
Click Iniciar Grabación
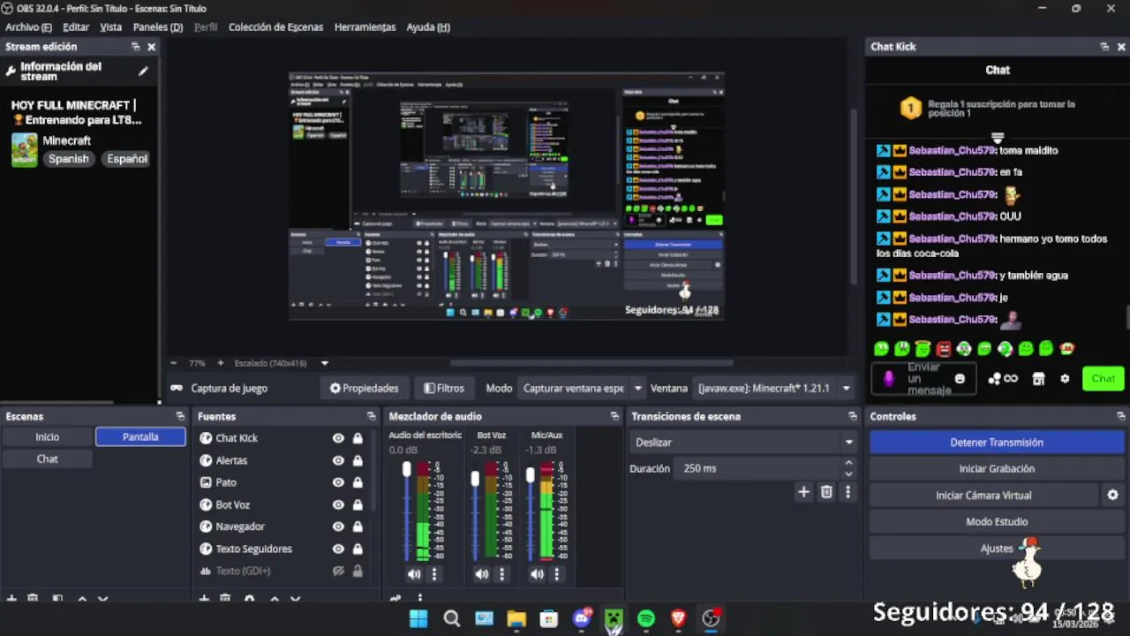pos(997,469)
